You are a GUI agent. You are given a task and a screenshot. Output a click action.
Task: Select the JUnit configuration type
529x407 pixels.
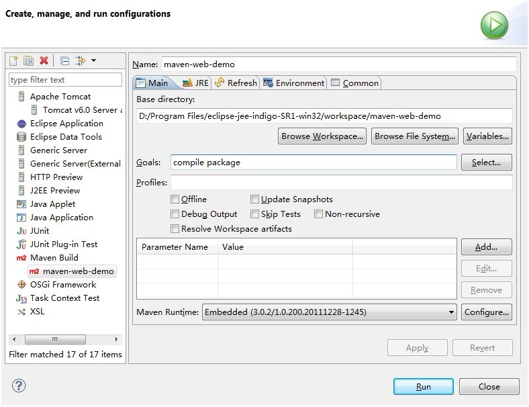point(39,231)
